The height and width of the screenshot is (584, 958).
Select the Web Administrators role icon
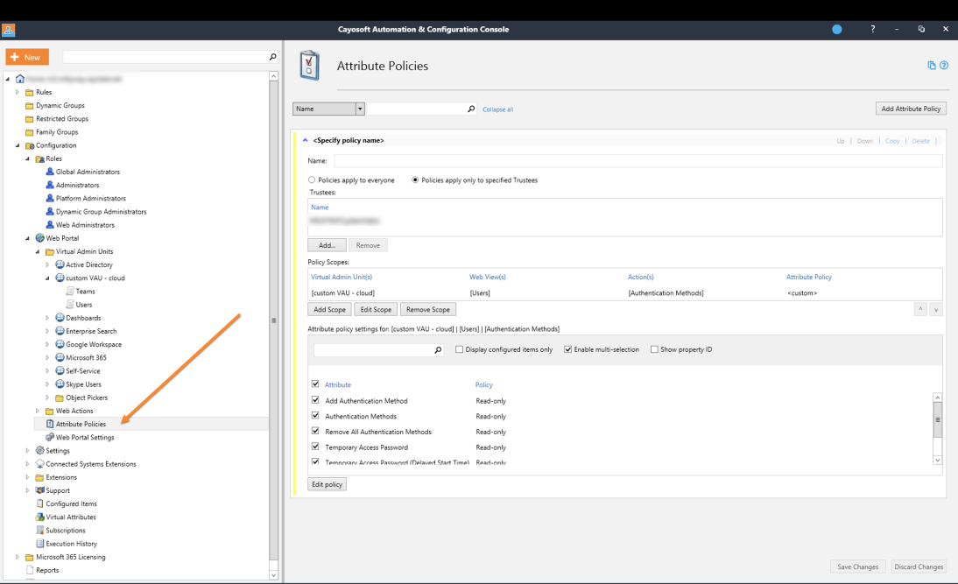(x=50, y=225)
